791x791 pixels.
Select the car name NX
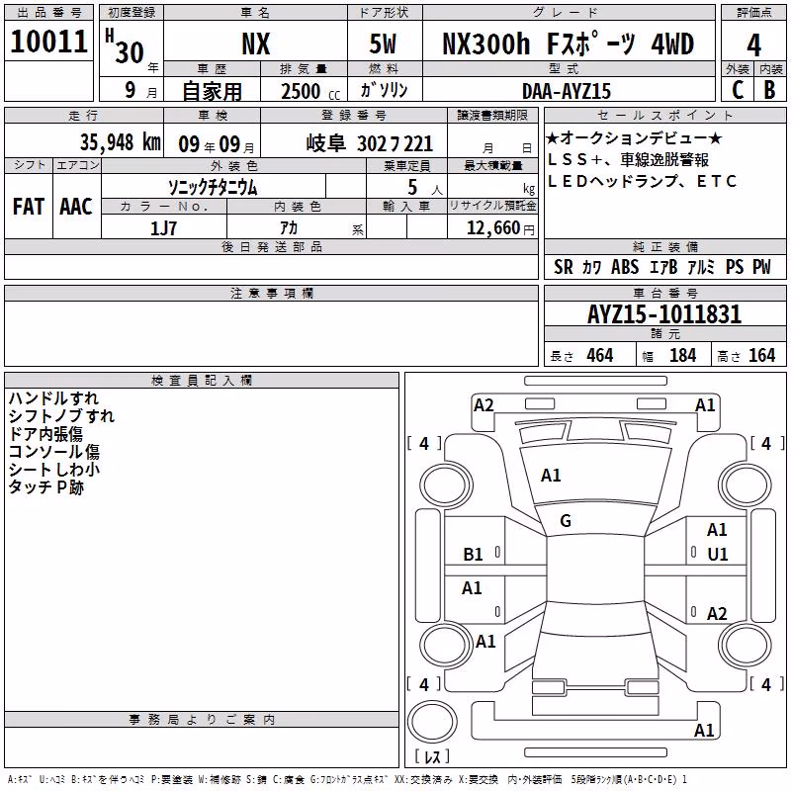coord(256,44)
